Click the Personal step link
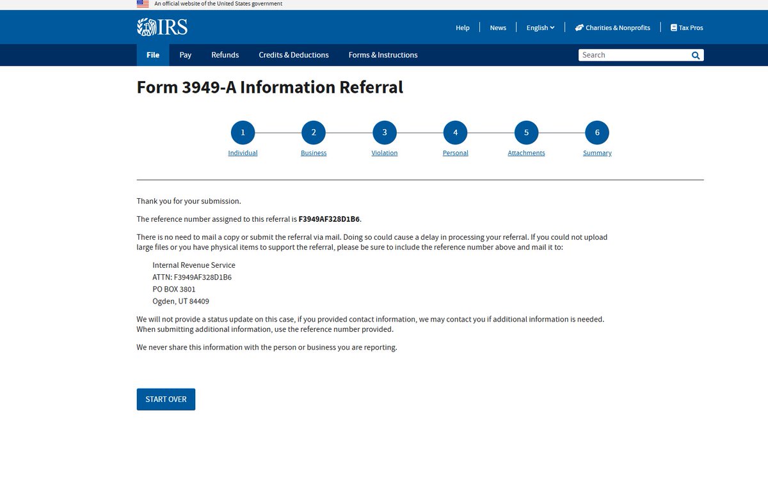 [x=456, y=153]
